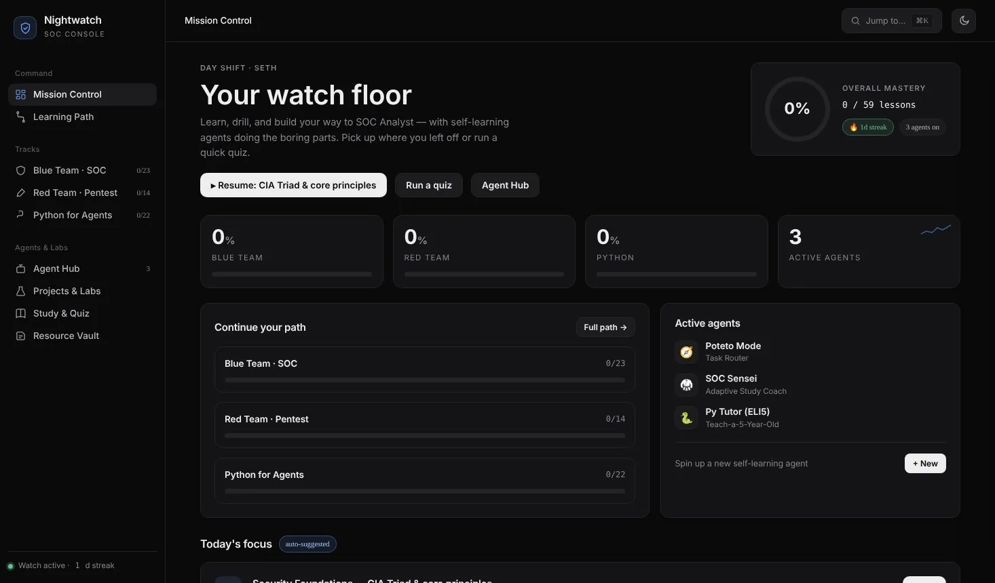
Task: Click the Poteto Mode compass avatar
Action: [x=686, y=352]
